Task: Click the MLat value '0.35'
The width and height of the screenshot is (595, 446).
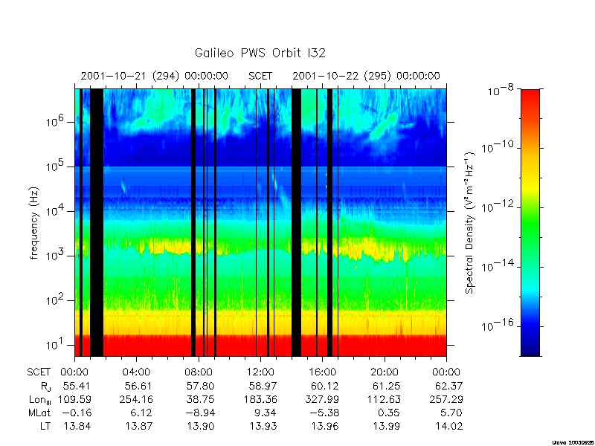Action: coord(389,413)
